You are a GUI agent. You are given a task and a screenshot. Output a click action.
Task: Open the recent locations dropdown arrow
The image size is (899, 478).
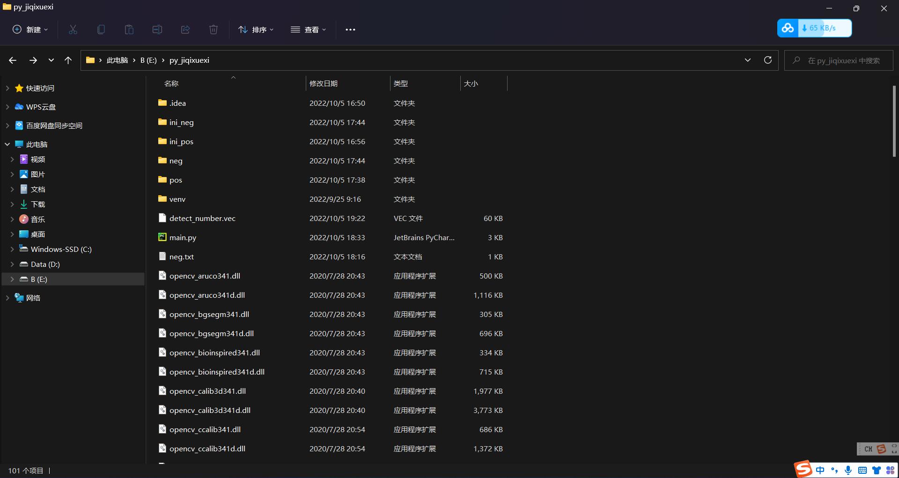[x=51, y=60]
